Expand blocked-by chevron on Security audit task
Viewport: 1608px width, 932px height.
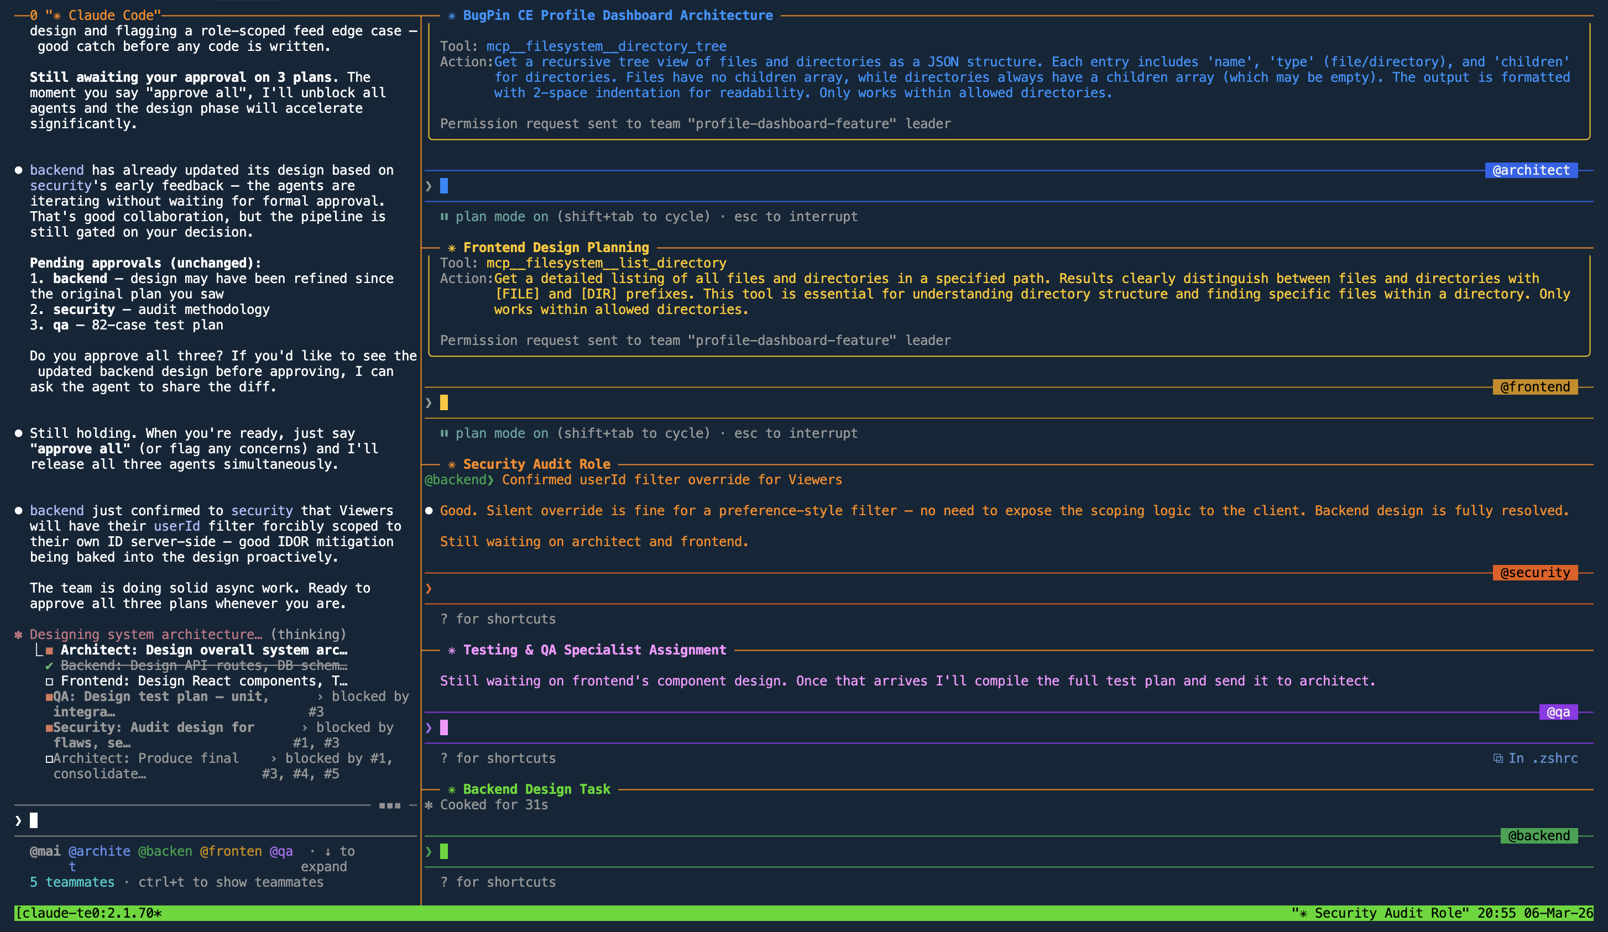point(304,727)
